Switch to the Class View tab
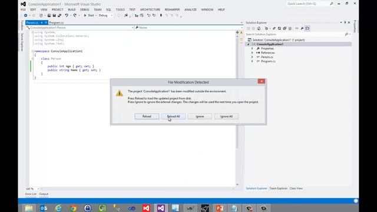The image size is (377, 212). [296, 188]
